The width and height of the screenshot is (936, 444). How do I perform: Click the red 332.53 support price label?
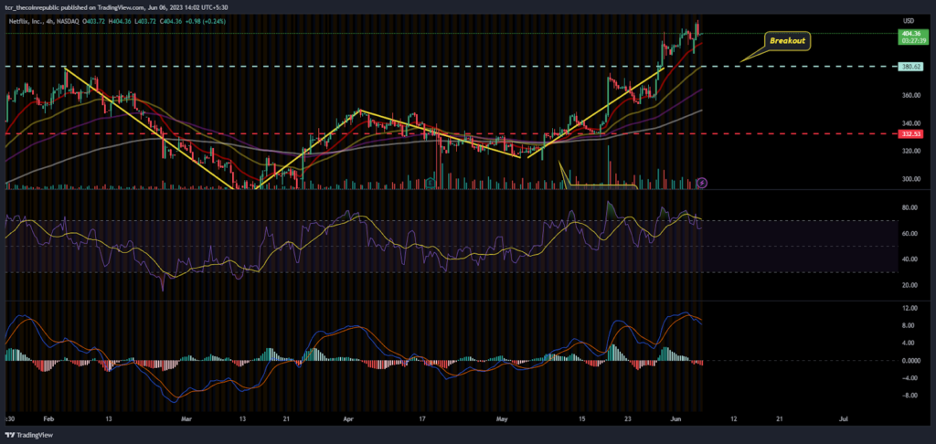pos(909,134)
